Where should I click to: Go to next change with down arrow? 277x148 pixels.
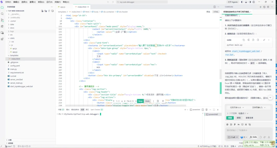point(122,101)
